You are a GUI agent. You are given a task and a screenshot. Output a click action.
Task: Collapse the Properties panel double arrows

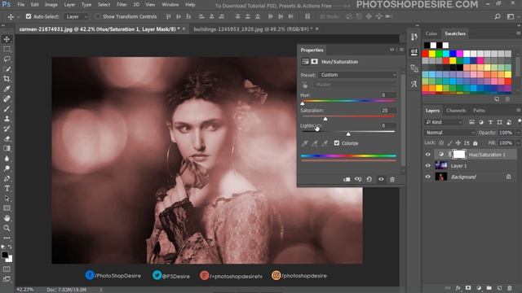pyautogui.click(x=392, y=50)
